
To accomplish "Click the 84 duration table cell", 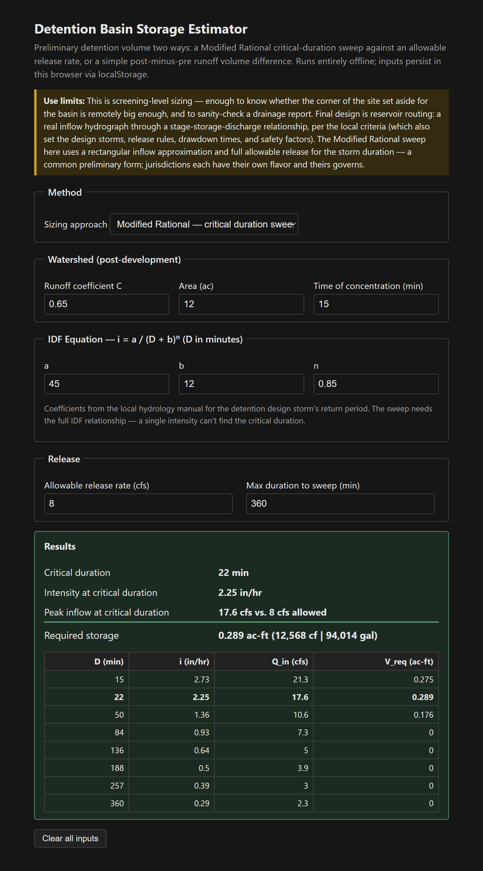I will pyautogui.click(x=87, y=732).
